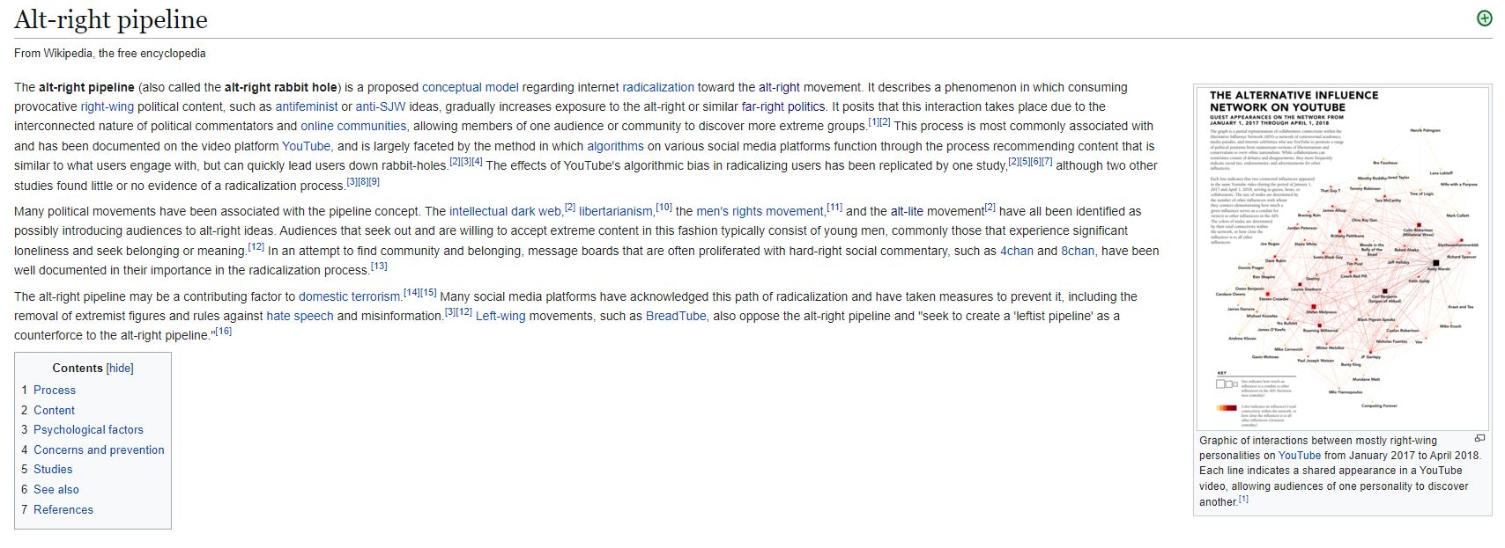Screen dimensions: 1505x548
Task: Hide the Contents box
Action: point(120,369)
